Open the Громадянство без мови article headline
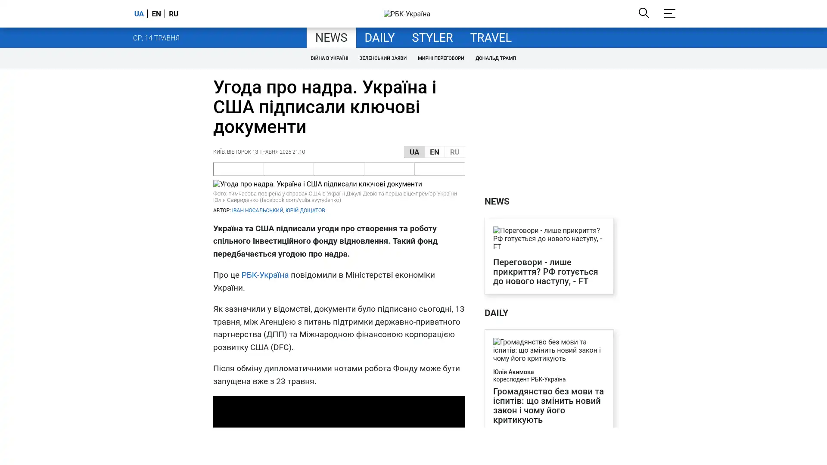 [548, 405]
